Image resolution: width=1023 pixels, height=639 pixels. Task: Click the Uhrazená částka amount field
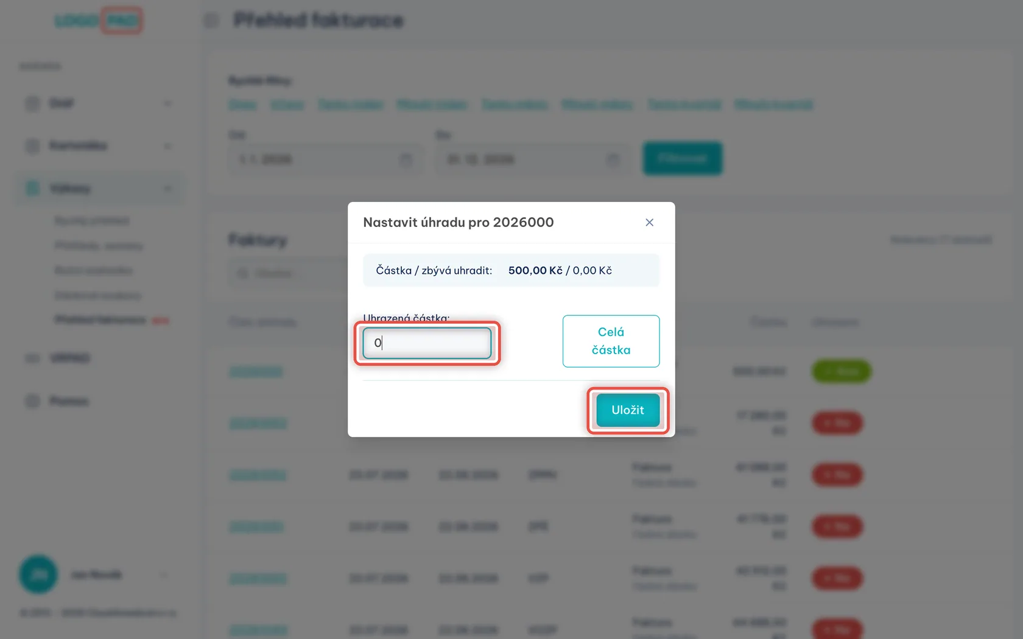427,343
